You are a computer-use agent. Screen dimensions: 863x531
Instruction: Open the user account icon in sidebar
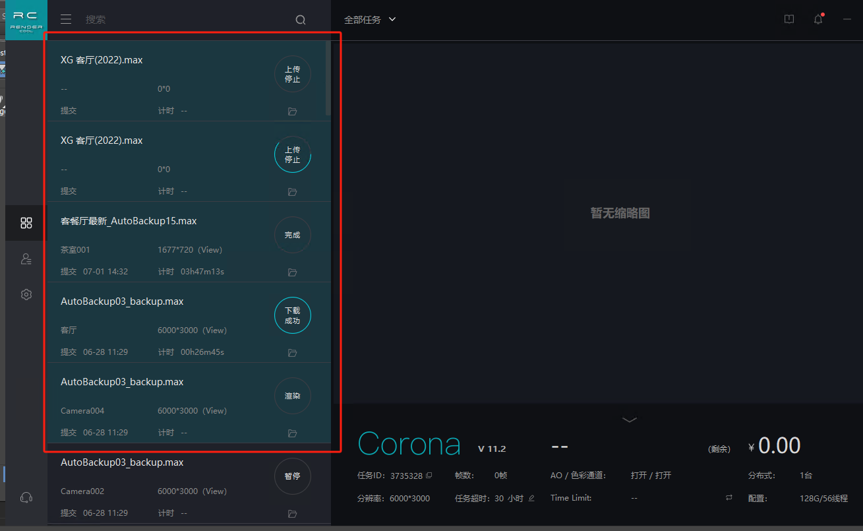26,259
